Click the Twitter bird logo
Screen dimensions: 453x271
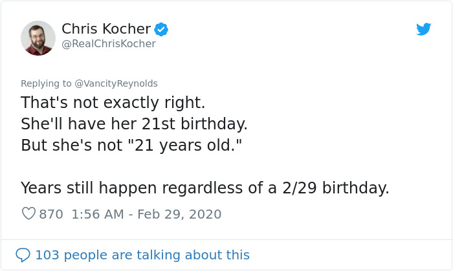pos(423,29)
